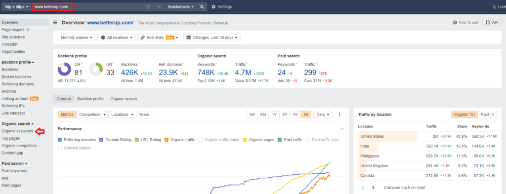Open All locations dropdown
Screen dimensions: 506x194
click(x=117, y=38)
